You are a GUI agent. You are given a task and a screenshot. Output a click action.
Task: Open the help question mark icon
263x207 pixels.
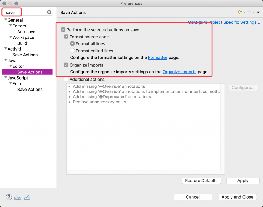pyautogui.click(x=9, y=197)
